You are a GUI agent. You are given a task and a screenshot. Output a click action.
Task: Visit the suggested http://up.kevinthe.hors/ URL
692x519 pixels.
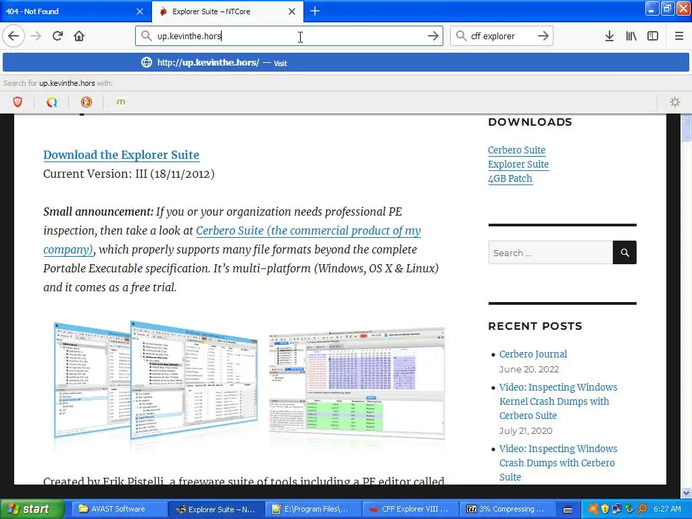coord(346,62)
